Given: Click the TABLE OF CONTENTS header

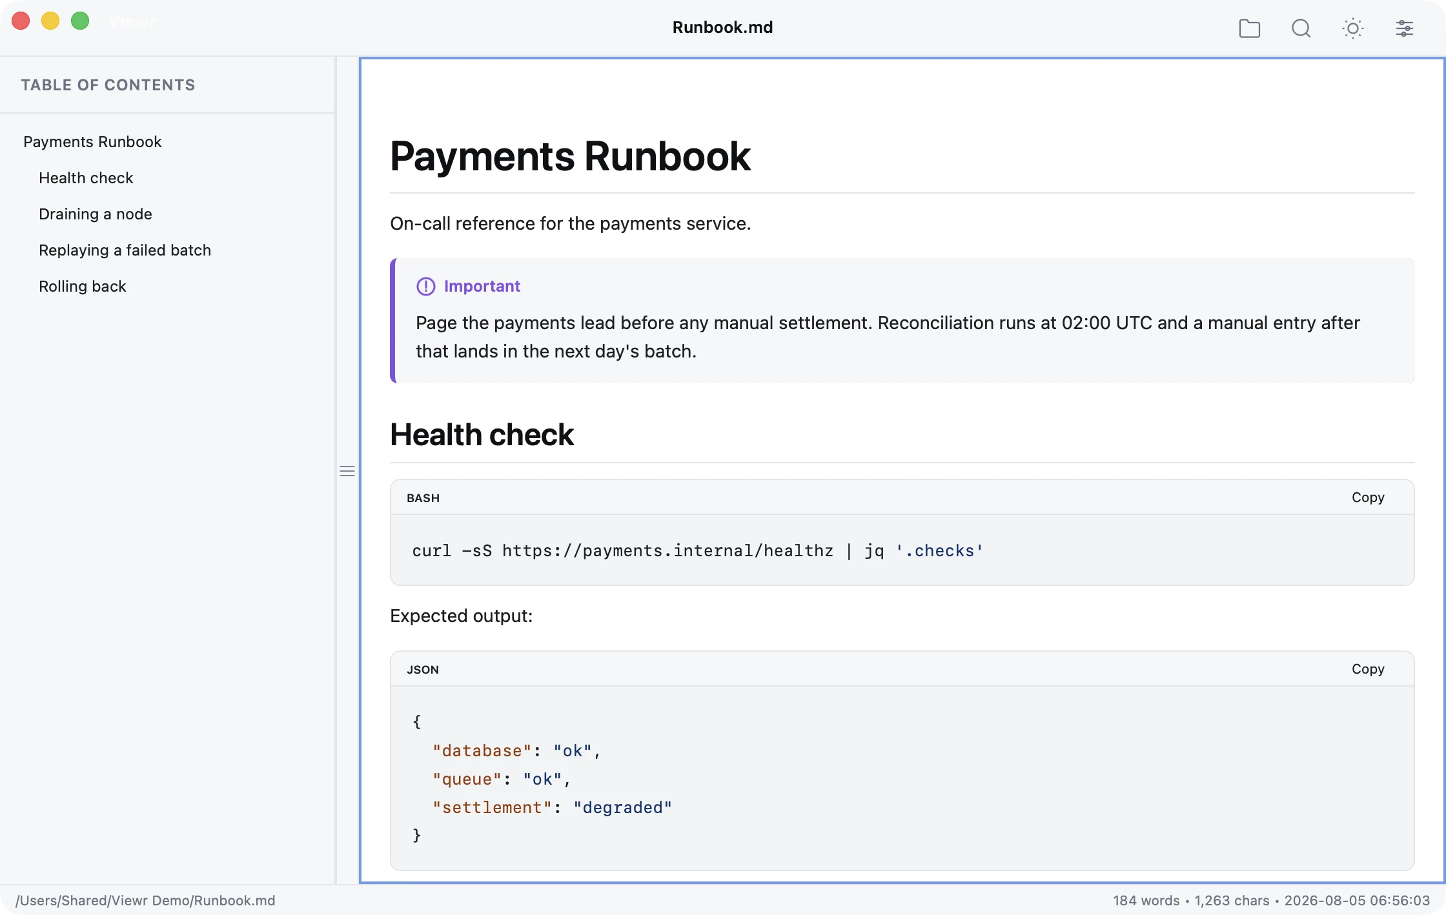Looking at the screenshot, I should [x=108, y=85].
